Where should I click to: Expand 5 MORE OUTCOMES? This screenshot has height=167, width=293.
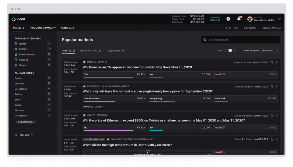(x=93, y=107)
